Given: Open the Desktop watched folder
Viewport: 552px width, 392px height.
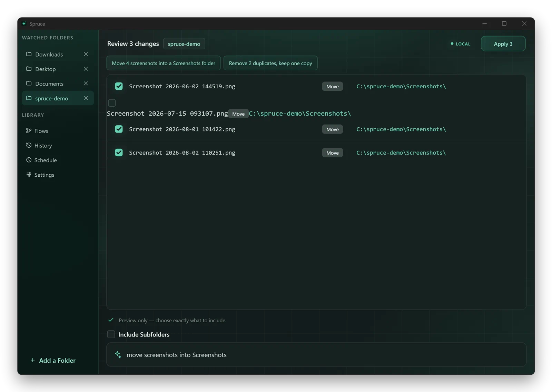Looking at the screenshot, I should [x=58, y=69].
